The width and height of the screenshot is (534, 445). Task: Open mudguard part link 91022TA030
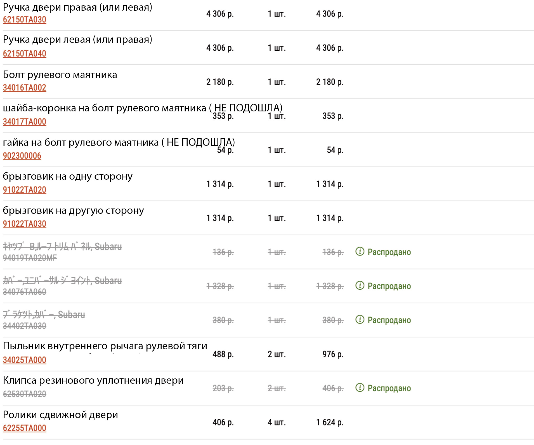click(x=25, y=224)
